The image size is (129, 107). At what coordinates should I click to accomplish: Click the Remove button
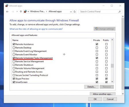[107, 87]
